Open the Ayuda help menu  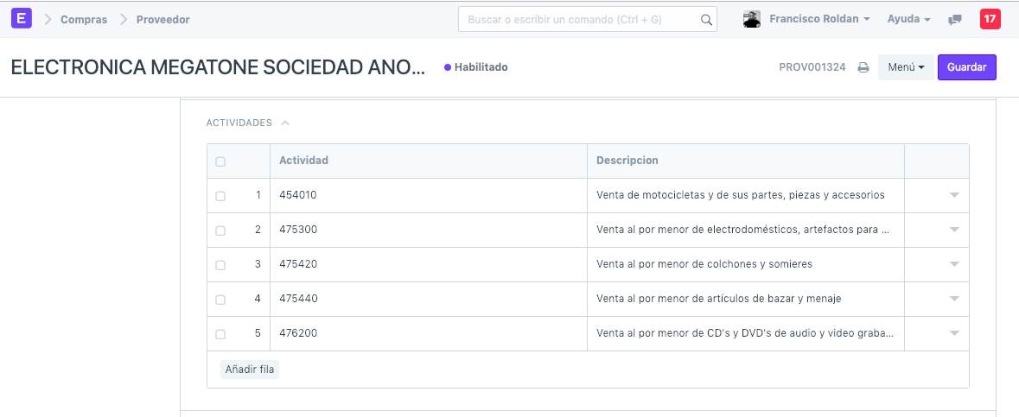click(908, 20)
